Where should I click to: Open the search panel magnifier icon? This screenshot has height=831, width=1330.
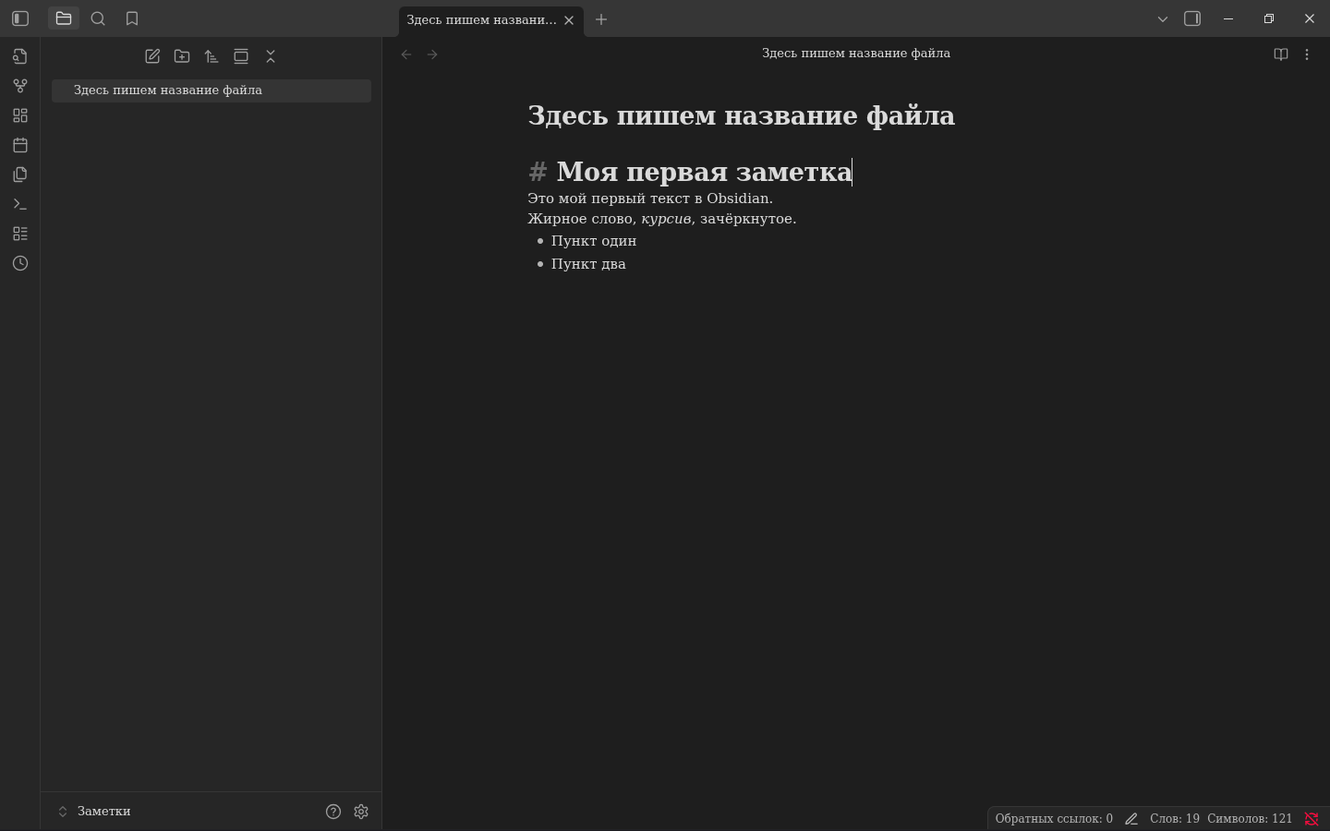pos(98,18)
